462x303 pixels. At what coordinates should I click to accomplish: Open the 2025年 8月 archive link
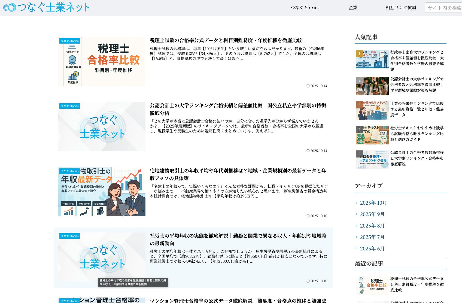372,226
